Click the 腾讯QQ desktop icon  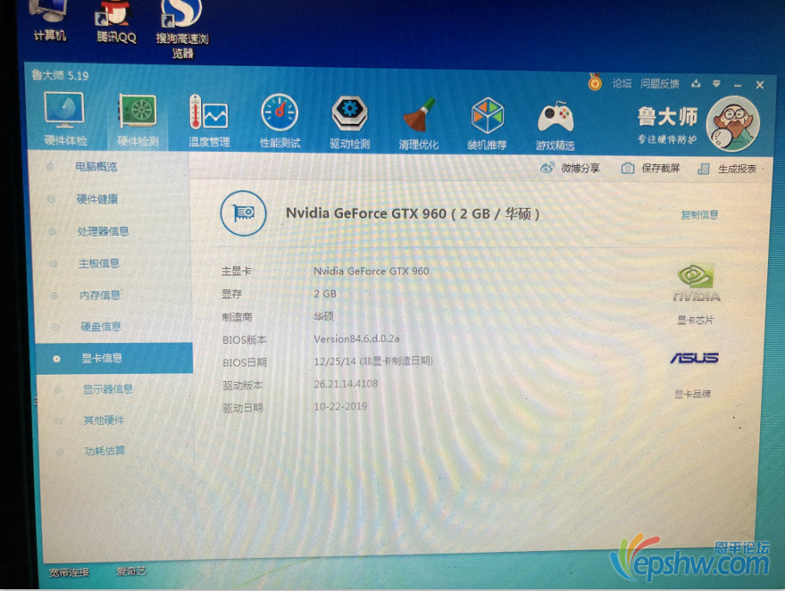coord(115,21)
